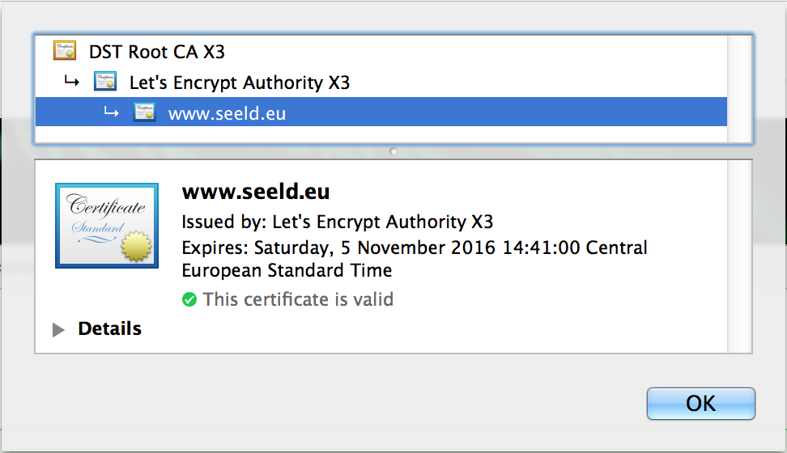Click the certificate chain list scrollbar track
Image resolution: width=787 pixels, height=453 pixels.
740,89
